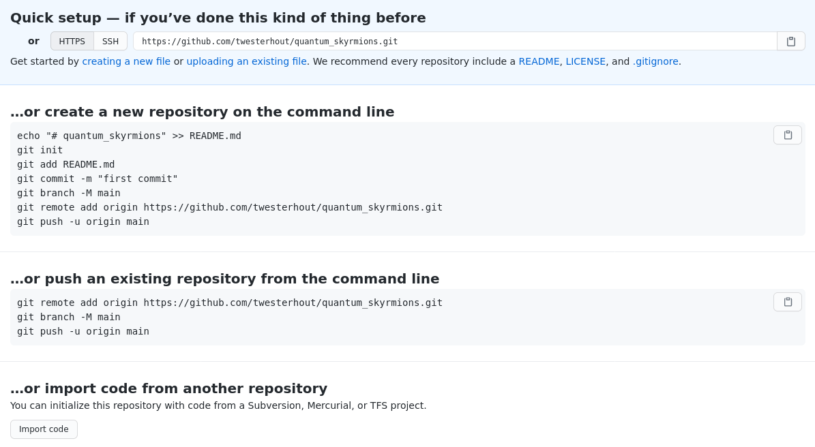Follow the "uploading an existing file" link
Viewport: 815px width, 447px height.
click(246, 61)
